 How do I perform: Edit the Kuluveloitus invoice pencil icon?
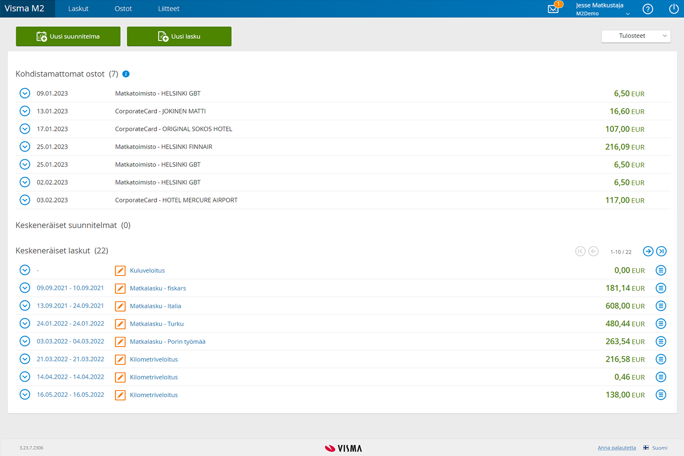click(120, 270)
